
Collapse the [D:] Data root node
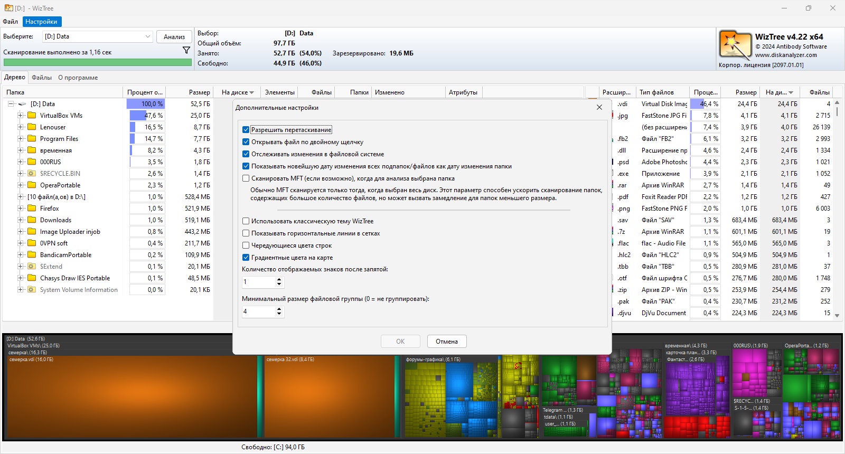pyautogui.click(x=11, y=104)
